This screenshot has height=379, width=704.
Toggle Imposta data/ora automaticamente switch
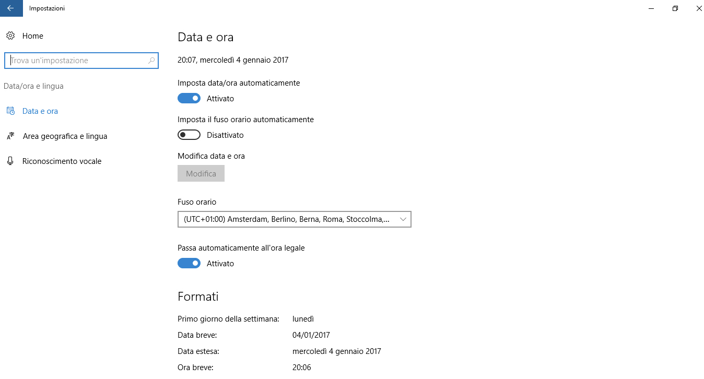click(x=189, y=99)
